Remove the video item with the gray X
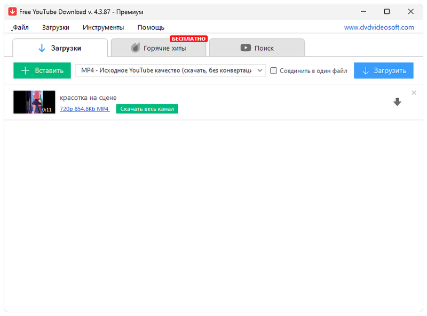Viewport: 427px width, 316px height. 414,93
